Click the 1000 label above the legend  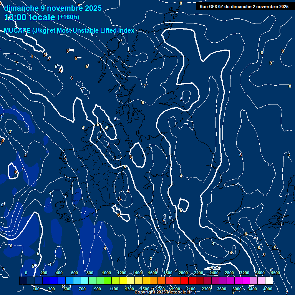(x=106, y=273)
